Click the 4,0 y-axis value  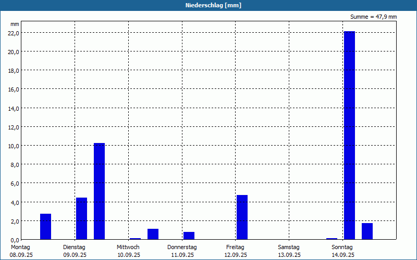tap(15, 202)
